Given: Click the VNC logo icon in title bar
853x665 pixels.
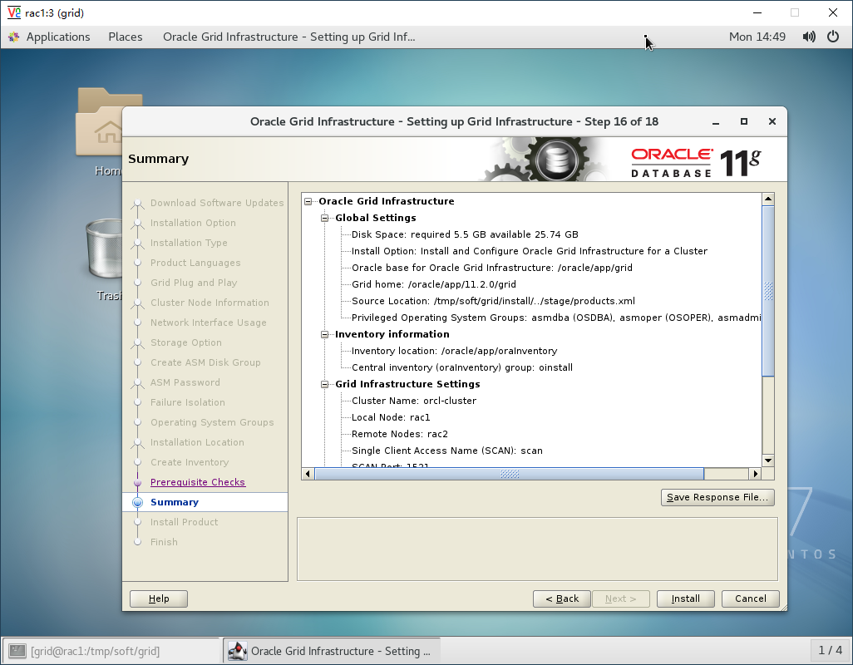Looking at the screenshot, I should 14,12.
